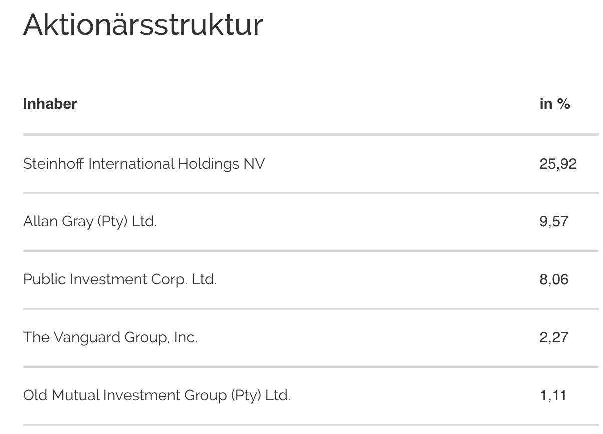
Task: Select Old Mutual Investment Group (Pty) Ltd.
Action: pos(157,395)
